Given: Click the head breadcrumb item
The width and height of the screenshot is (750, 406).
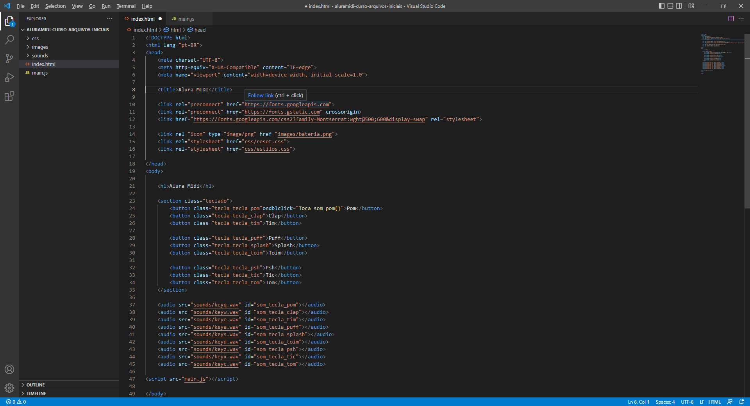Looking at the screenshot, I should pyautogui.click(x=196, y=30).
